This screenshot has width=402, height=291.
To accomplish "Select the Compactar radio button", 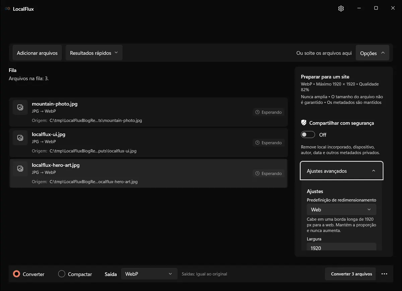I will point(62,274).
